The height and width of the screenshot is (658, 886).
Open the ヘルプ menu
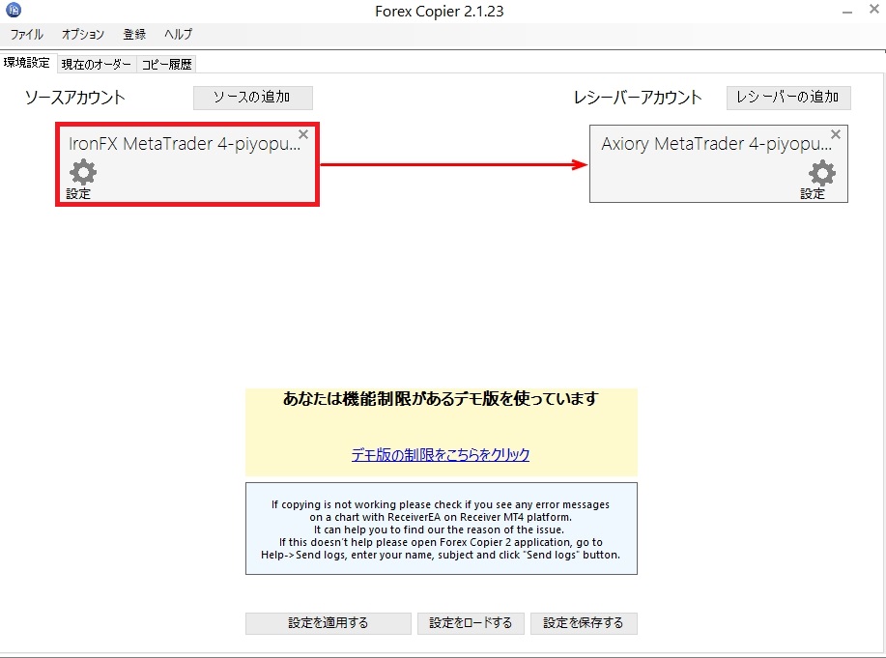(178, 35)
